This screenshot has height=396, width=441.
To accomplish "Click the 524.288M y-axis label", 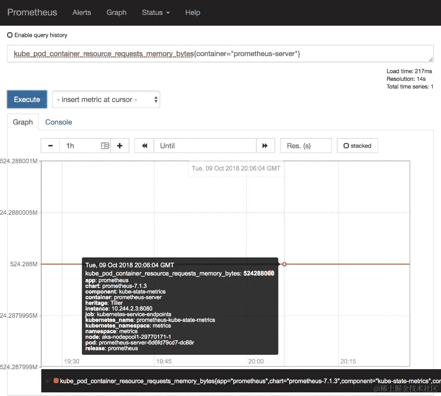I will (x=24, y=264).
